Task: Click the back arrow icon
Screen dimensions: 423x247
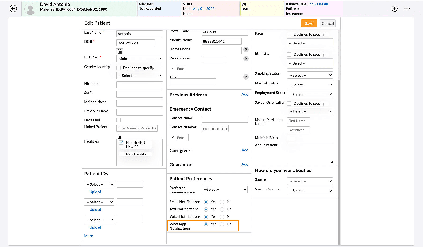Action: (x=13, y=9)
